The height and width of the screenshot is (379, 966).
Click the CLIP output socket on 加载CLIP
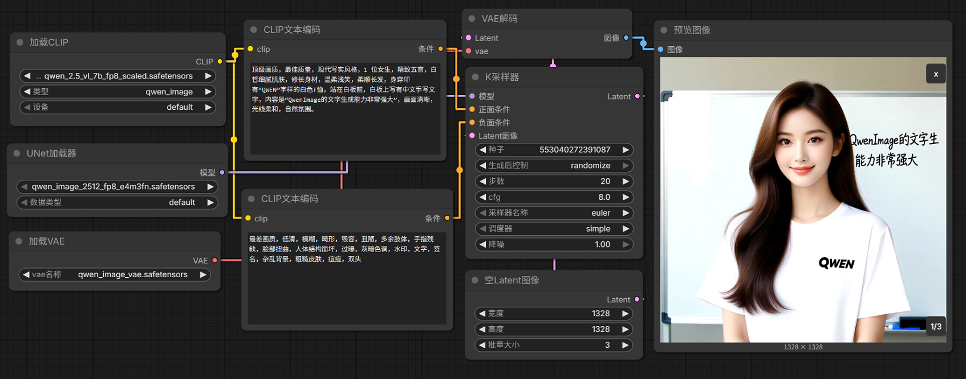tap(220, 61)
